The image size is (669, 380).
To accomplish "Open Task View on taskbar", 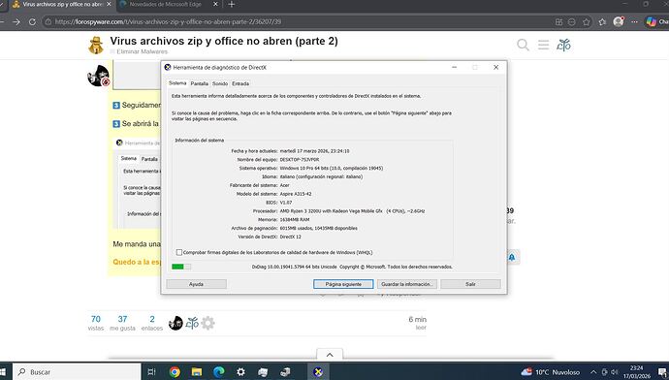I will point(151,372).
